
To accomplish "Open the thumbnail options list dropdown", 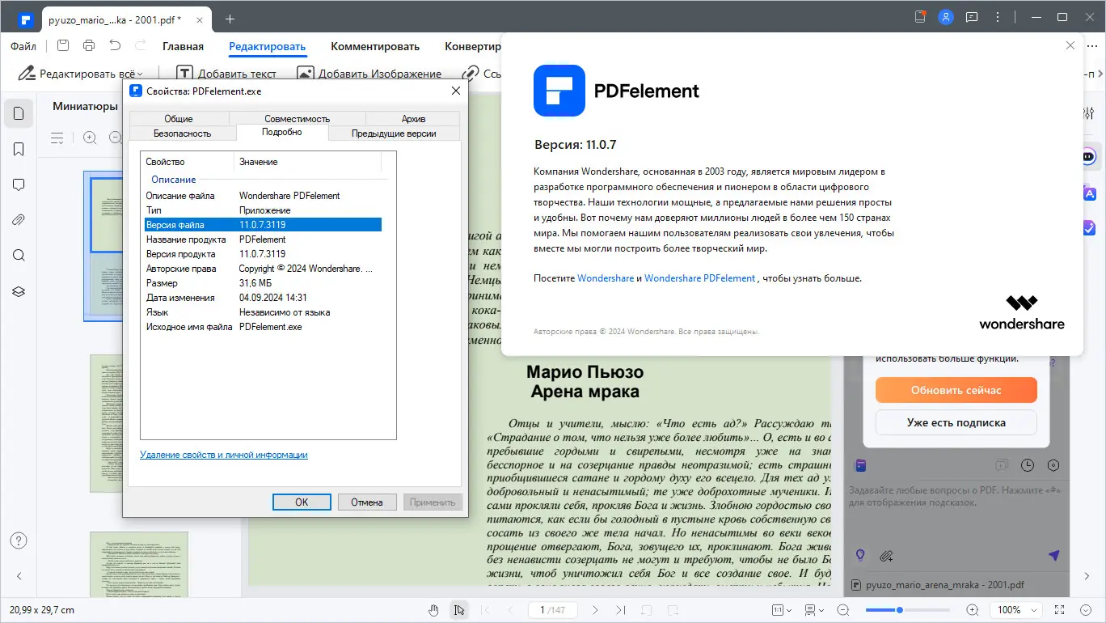I will (x=57, y=138).
